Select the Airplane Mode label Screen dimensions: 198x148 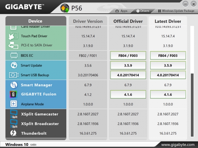click(x=32, y=104)
